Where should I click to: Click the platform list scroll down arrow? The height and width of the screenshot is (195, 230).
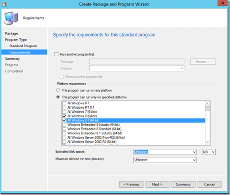[207, 142]
